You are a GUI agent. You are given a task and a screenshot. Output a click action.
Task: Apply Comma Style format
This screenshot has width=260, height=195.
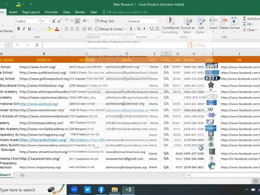[x=144, y=29]
